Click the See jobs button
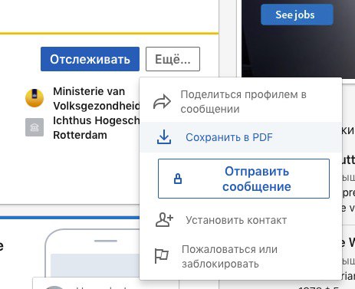The image size is (355, 289). coord(297,15)
